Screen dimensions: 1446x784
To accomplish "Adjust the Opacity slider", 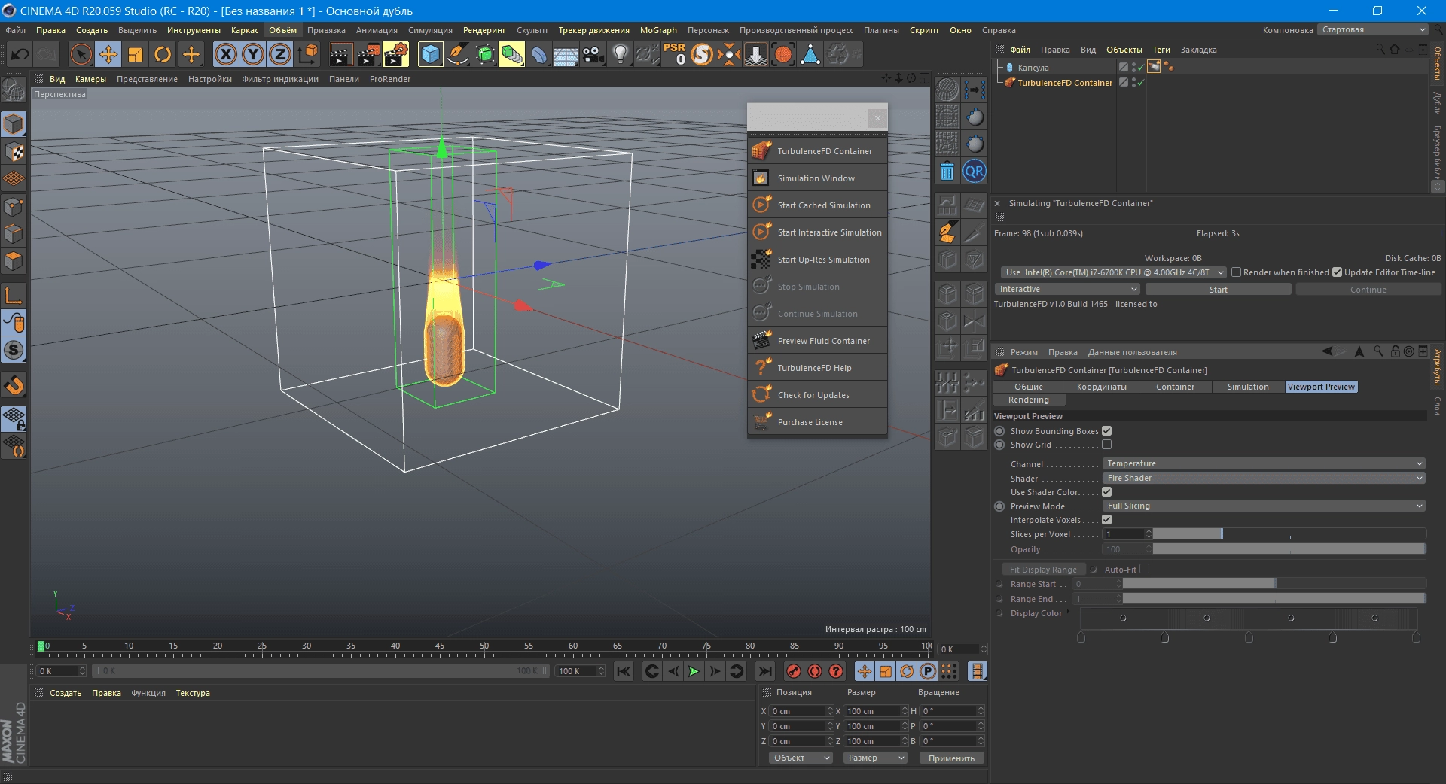I will [x=1289, y=549].
